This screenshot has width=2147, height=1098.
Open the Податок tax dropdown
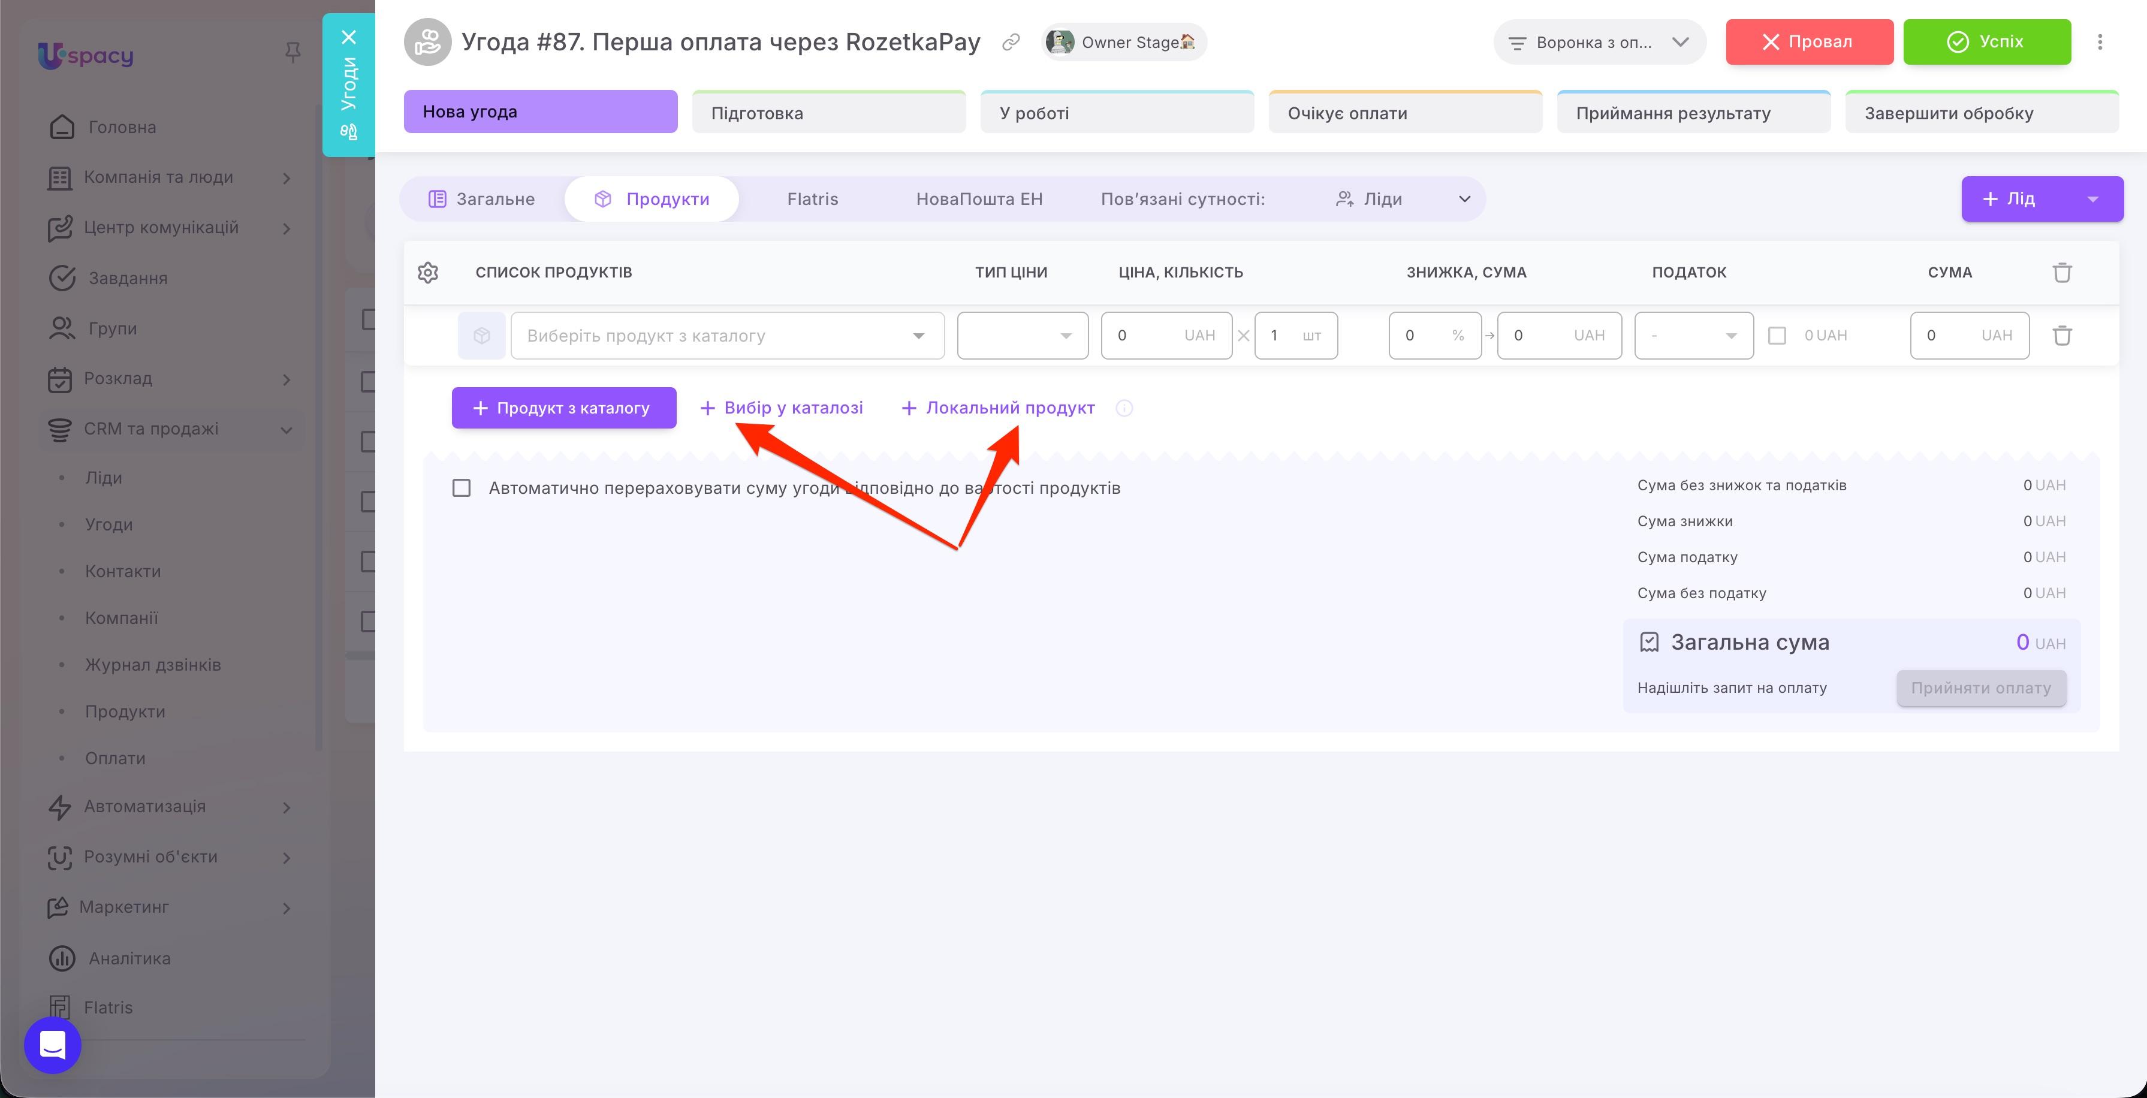(1694, 335)
